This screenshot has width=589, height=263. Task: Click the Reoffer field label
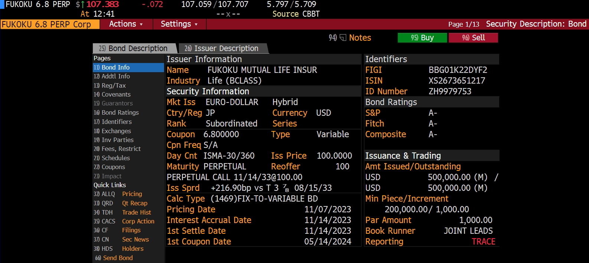pyautogui.click(x=286, y=166)
